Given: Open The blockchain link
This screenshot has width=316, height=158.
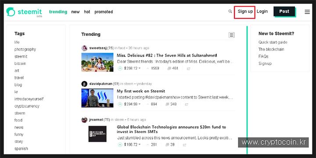Looking at the screenshot, I should pyautogui.click(x=271, y=49).
